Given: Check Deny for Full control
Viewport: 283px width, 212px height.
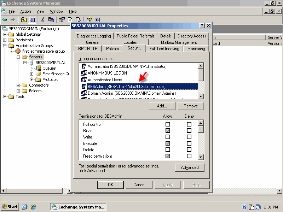Looking at the screenshot, I should coord(189,124).
